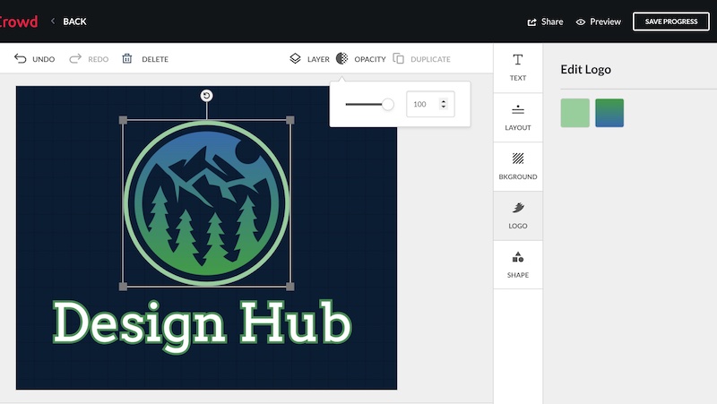Click the Save Progress button
The image size is (717, 404).
(670, 21)
